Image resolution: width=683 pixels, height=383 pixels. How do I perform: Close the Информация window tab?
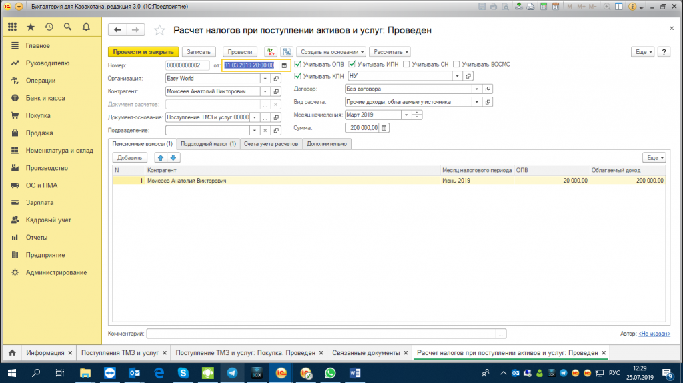point(69,353)
